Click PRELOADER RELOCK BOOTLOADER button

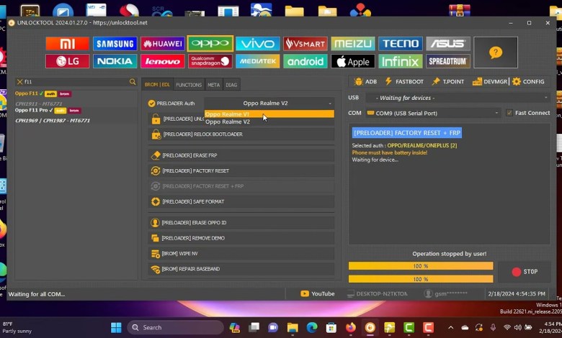[241, 134]
